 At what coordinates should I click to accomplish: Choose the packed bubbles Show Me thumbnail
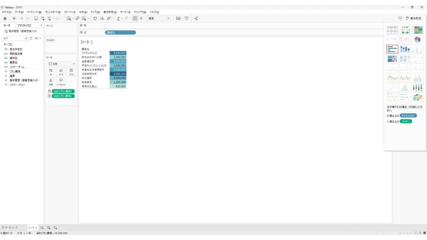417,97
